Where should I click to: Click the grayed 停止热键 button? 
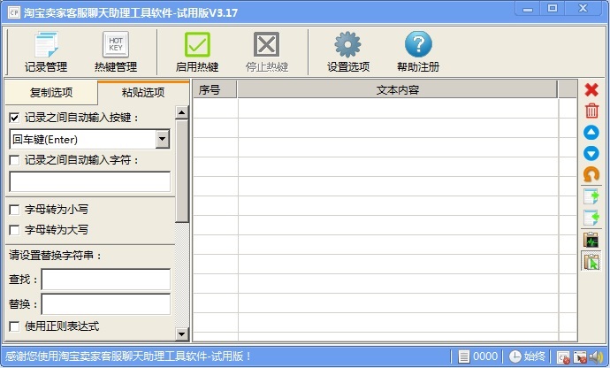266,52
